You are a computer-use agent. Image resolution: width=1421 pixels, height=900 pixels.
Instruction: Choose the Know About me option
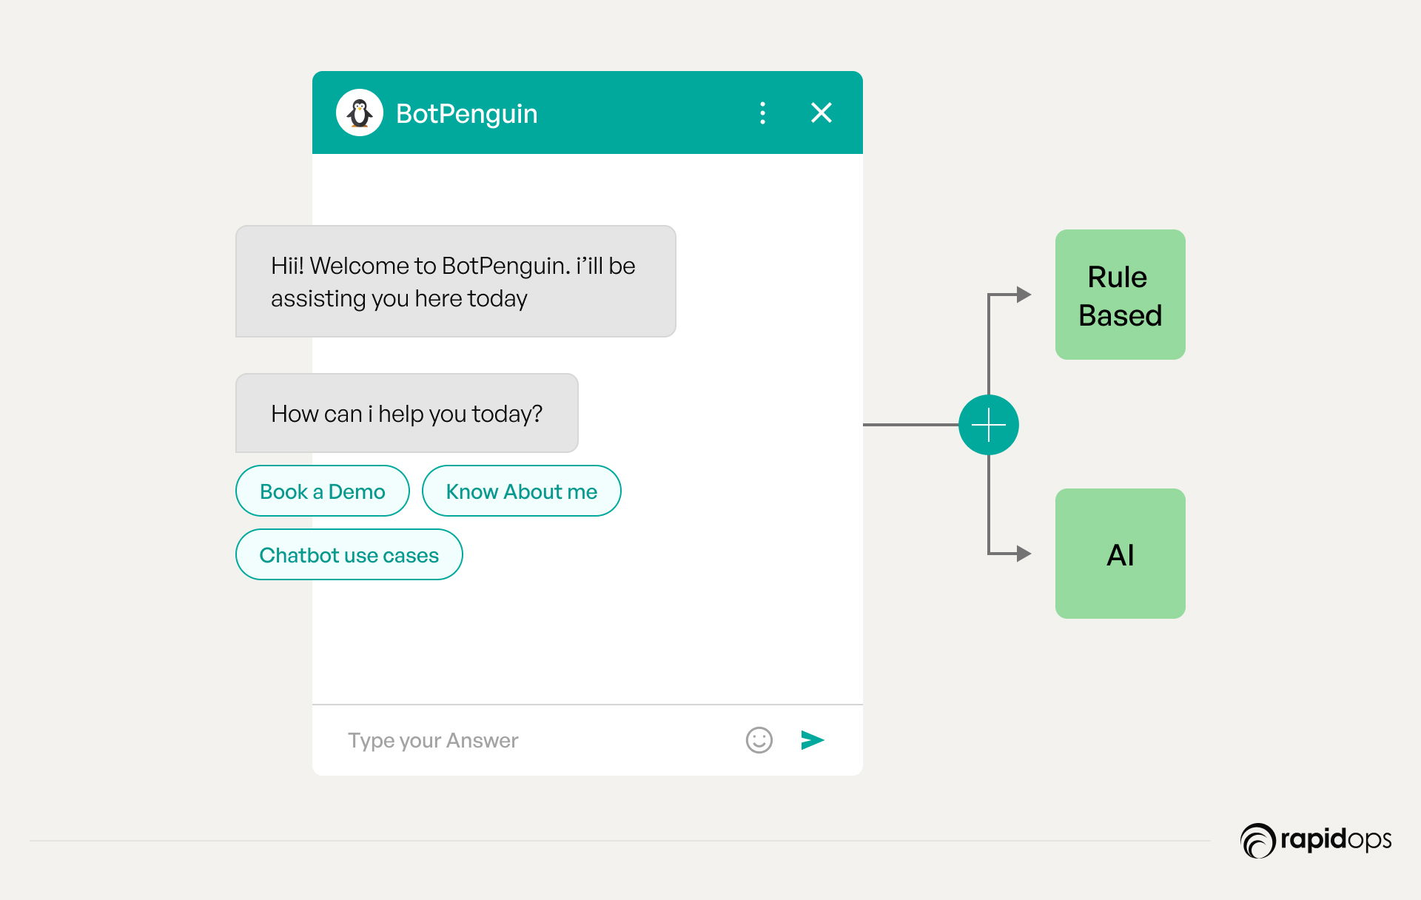point(521,491)
